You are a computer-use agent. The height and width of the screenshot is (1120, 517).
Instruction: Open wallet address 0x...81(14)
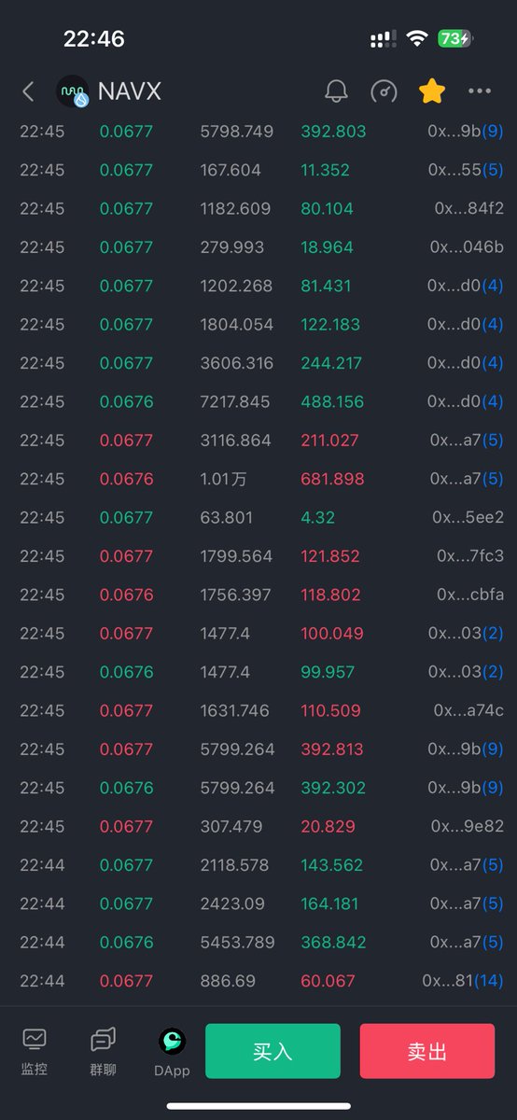463,981
